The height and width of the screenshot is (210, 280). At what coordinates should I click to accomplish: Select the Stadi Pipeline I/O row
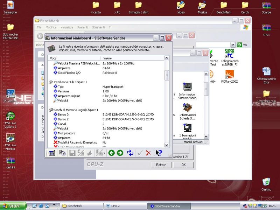coord(106,73)
